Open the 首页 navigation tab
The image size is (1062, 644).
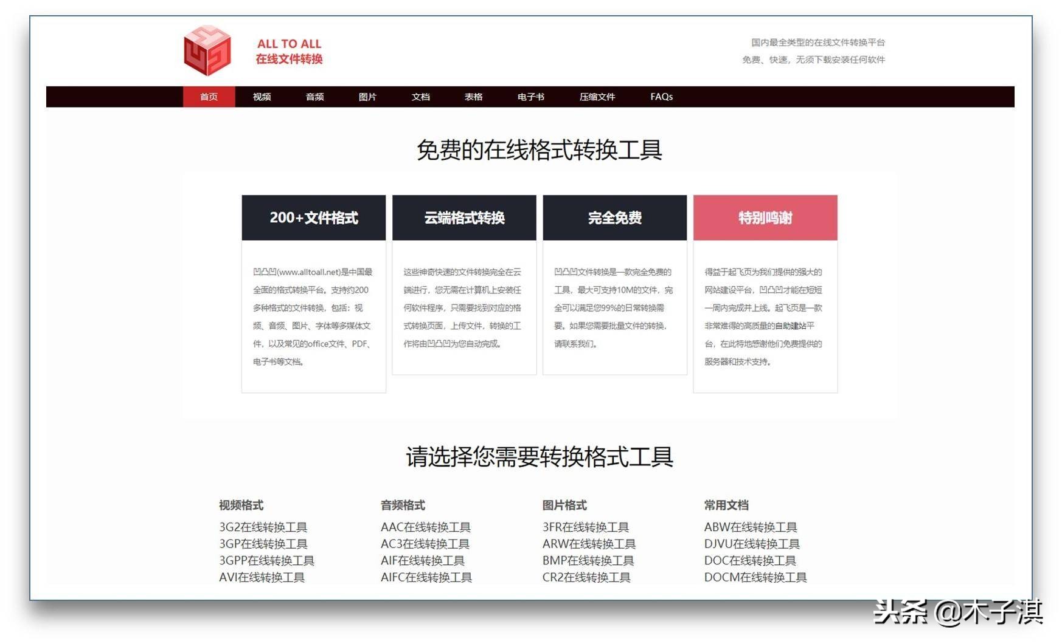click(209, 96)
